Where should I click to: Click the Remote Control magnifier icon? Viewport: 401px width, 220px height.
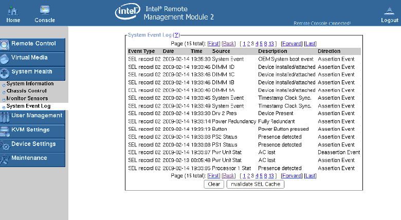pos(4,45)
